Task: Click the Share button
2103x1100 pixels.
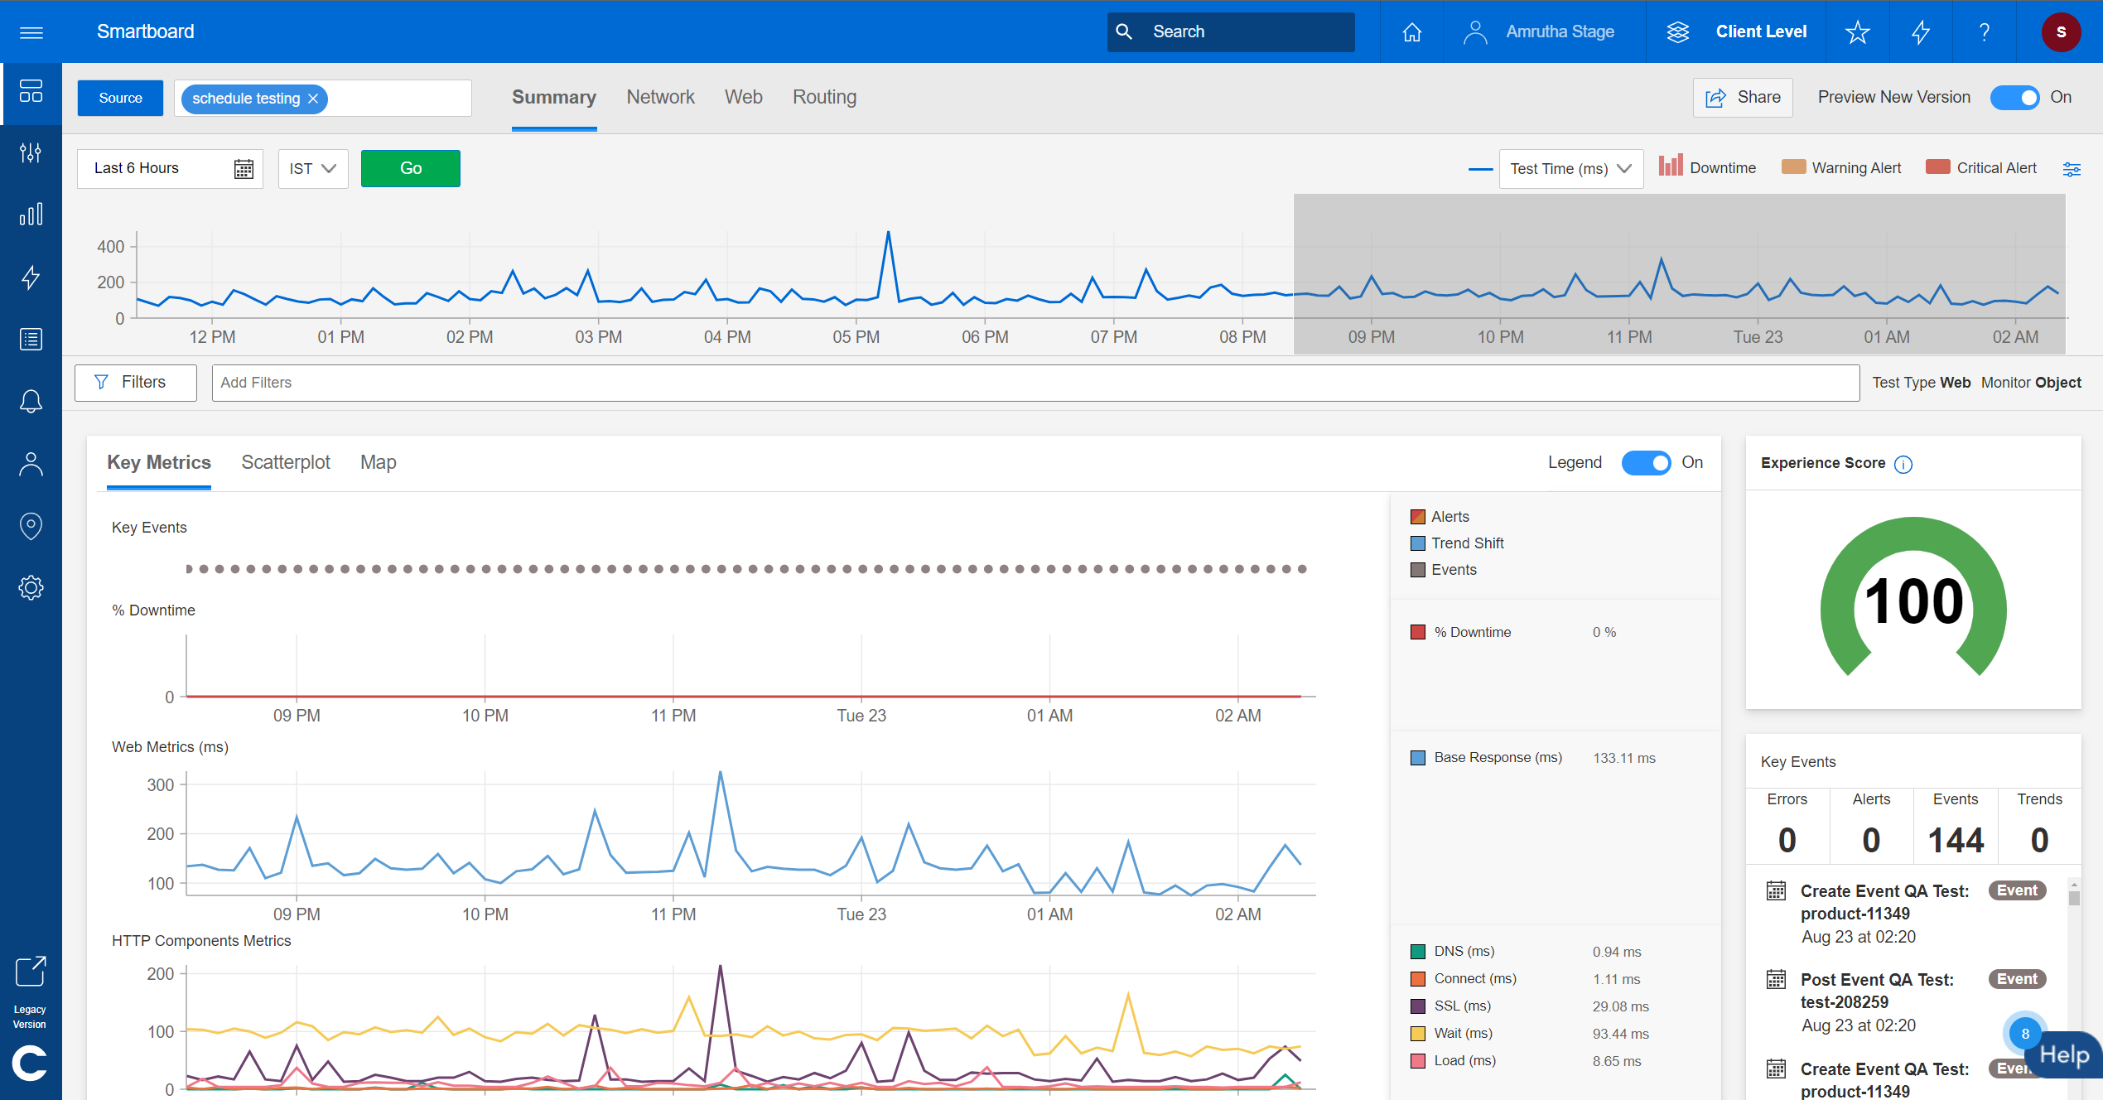Action: coord(1743,98)
